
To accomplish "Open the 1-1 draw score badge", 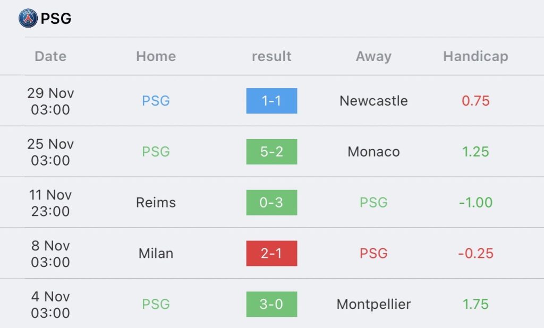I will click(x=271, y=100).
